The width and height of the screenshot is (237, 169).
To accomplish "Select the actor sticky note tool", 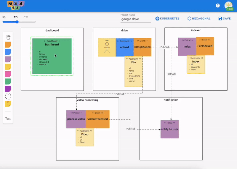I will (x=8, y=104).
